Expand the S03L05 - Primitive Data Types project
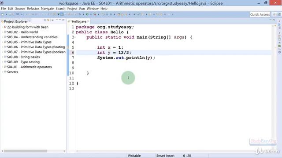The image size is (282, 158). 2,42
